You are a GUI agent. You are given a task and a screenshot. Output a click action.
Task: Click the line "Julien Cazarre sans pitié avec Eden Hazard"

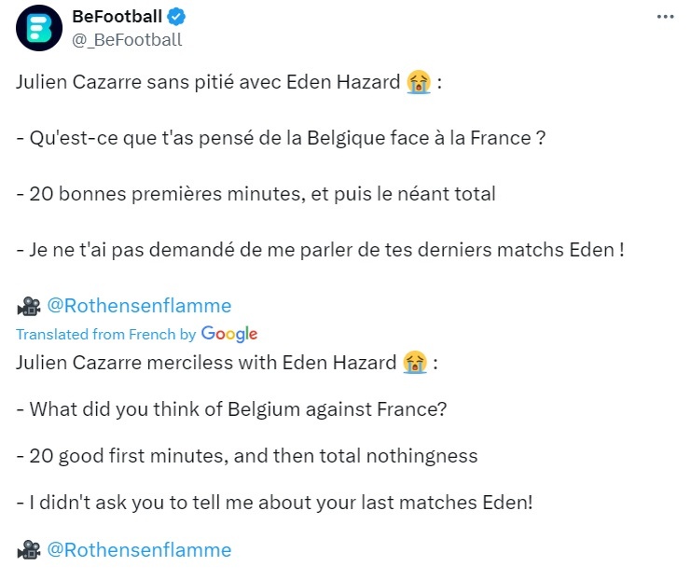tap(209, 82)
